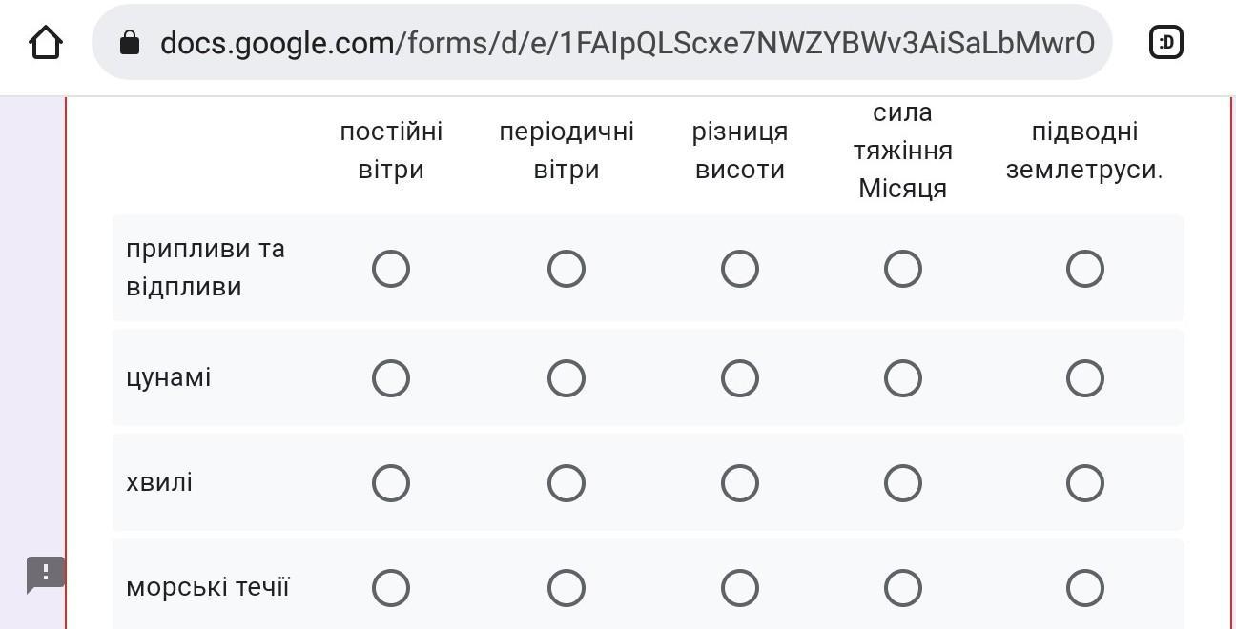Tap the browser home icon
The width and height of the screenshot is (1236, 629).
pos(45,43)
